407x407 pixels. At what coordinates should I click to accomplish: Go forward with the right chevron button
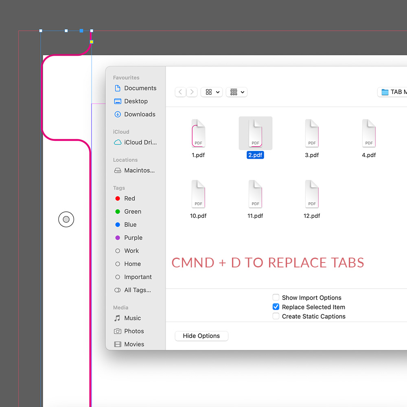192,92
